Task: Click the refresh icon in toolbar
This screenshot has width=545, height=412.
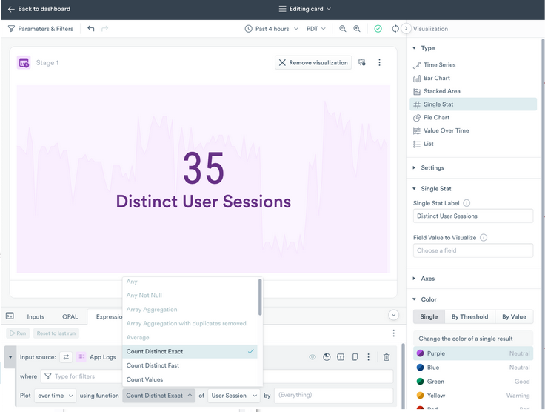Action: point(395,29)
